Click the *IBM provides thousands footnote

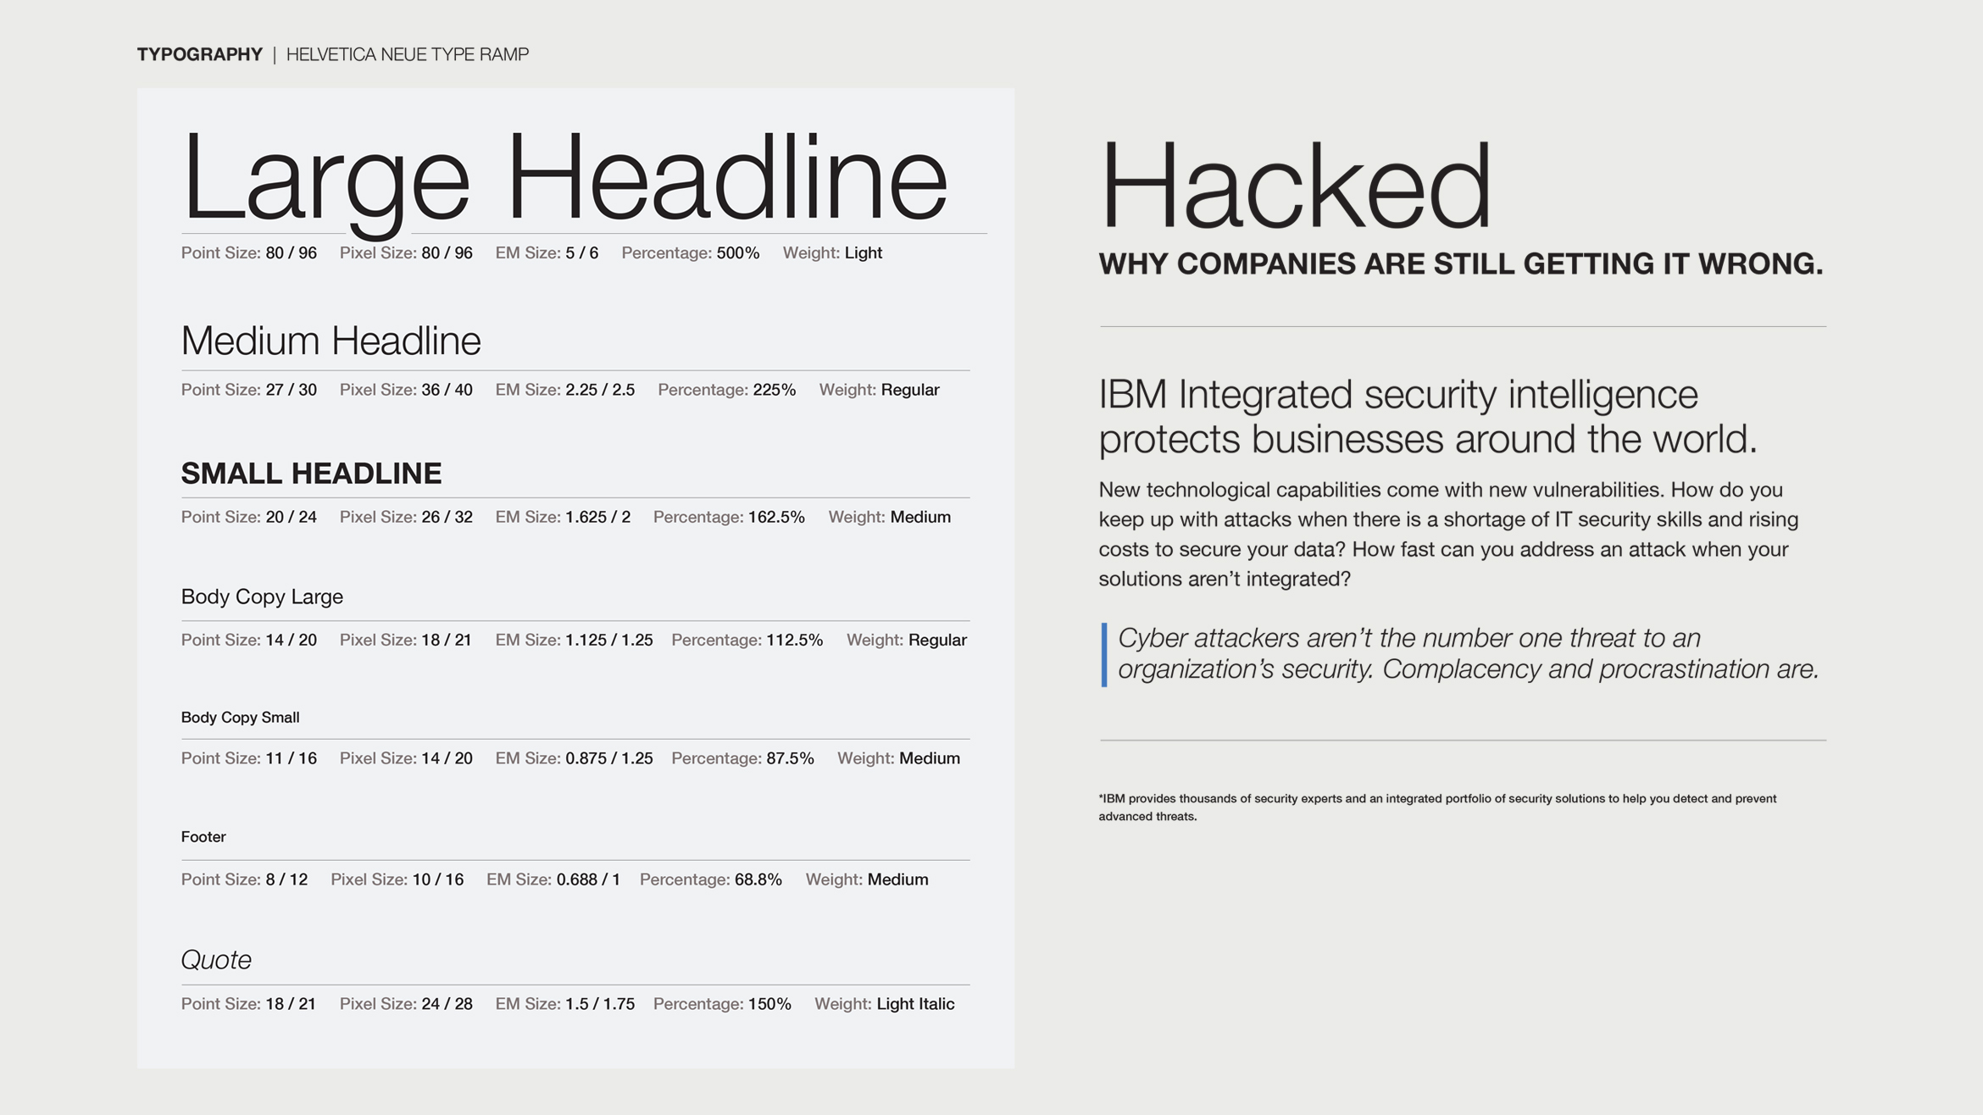click(x=1438, y=807)
